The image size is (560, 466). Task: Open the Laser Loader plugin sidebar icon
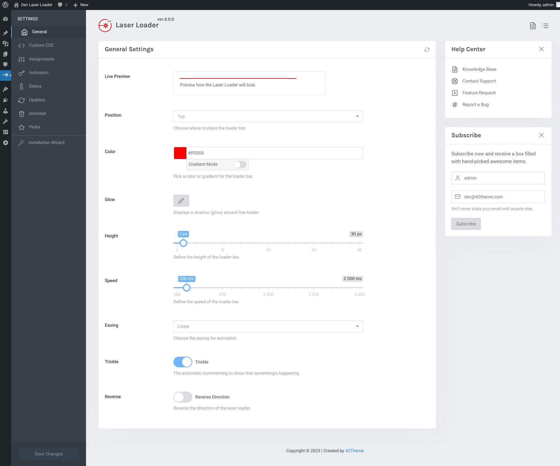[x=5, y=75]
